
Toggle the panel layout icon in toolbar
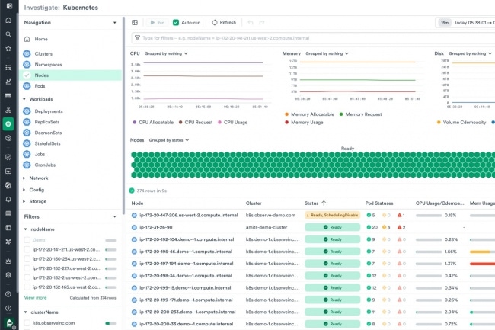click(135, 22)
